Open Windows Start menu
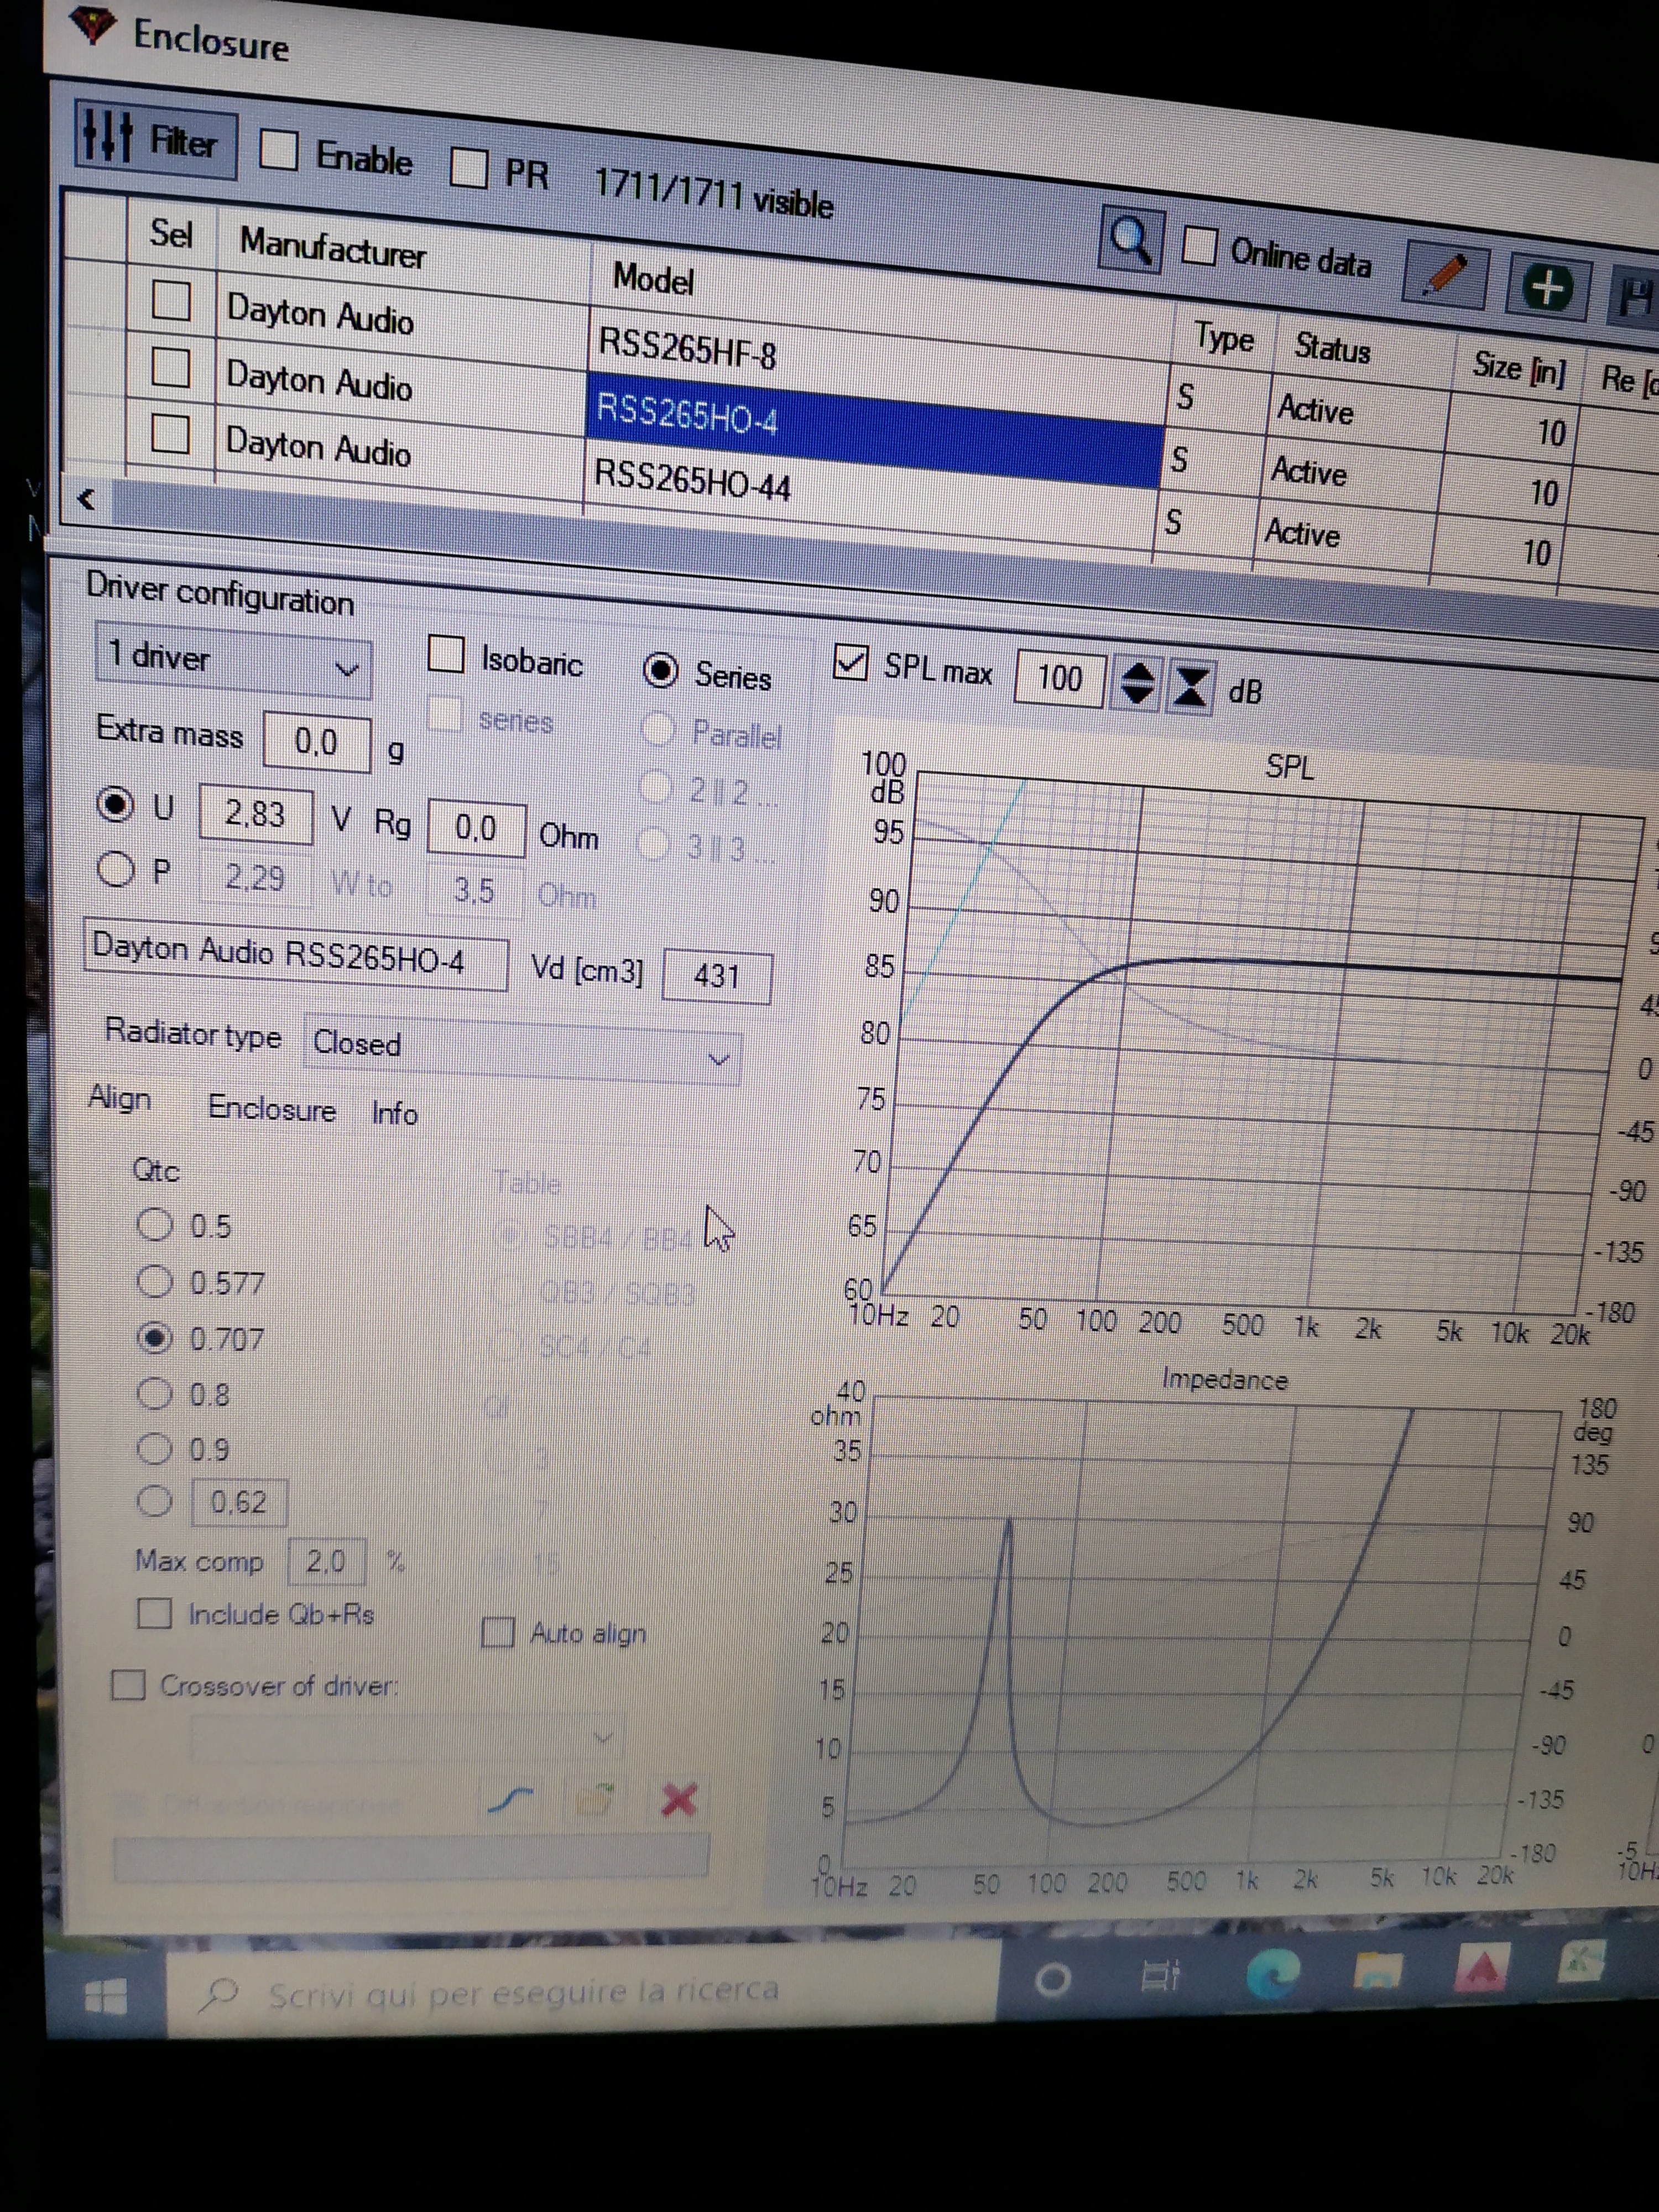This screenshot has width=1659, height=2212. point(106,1996)
